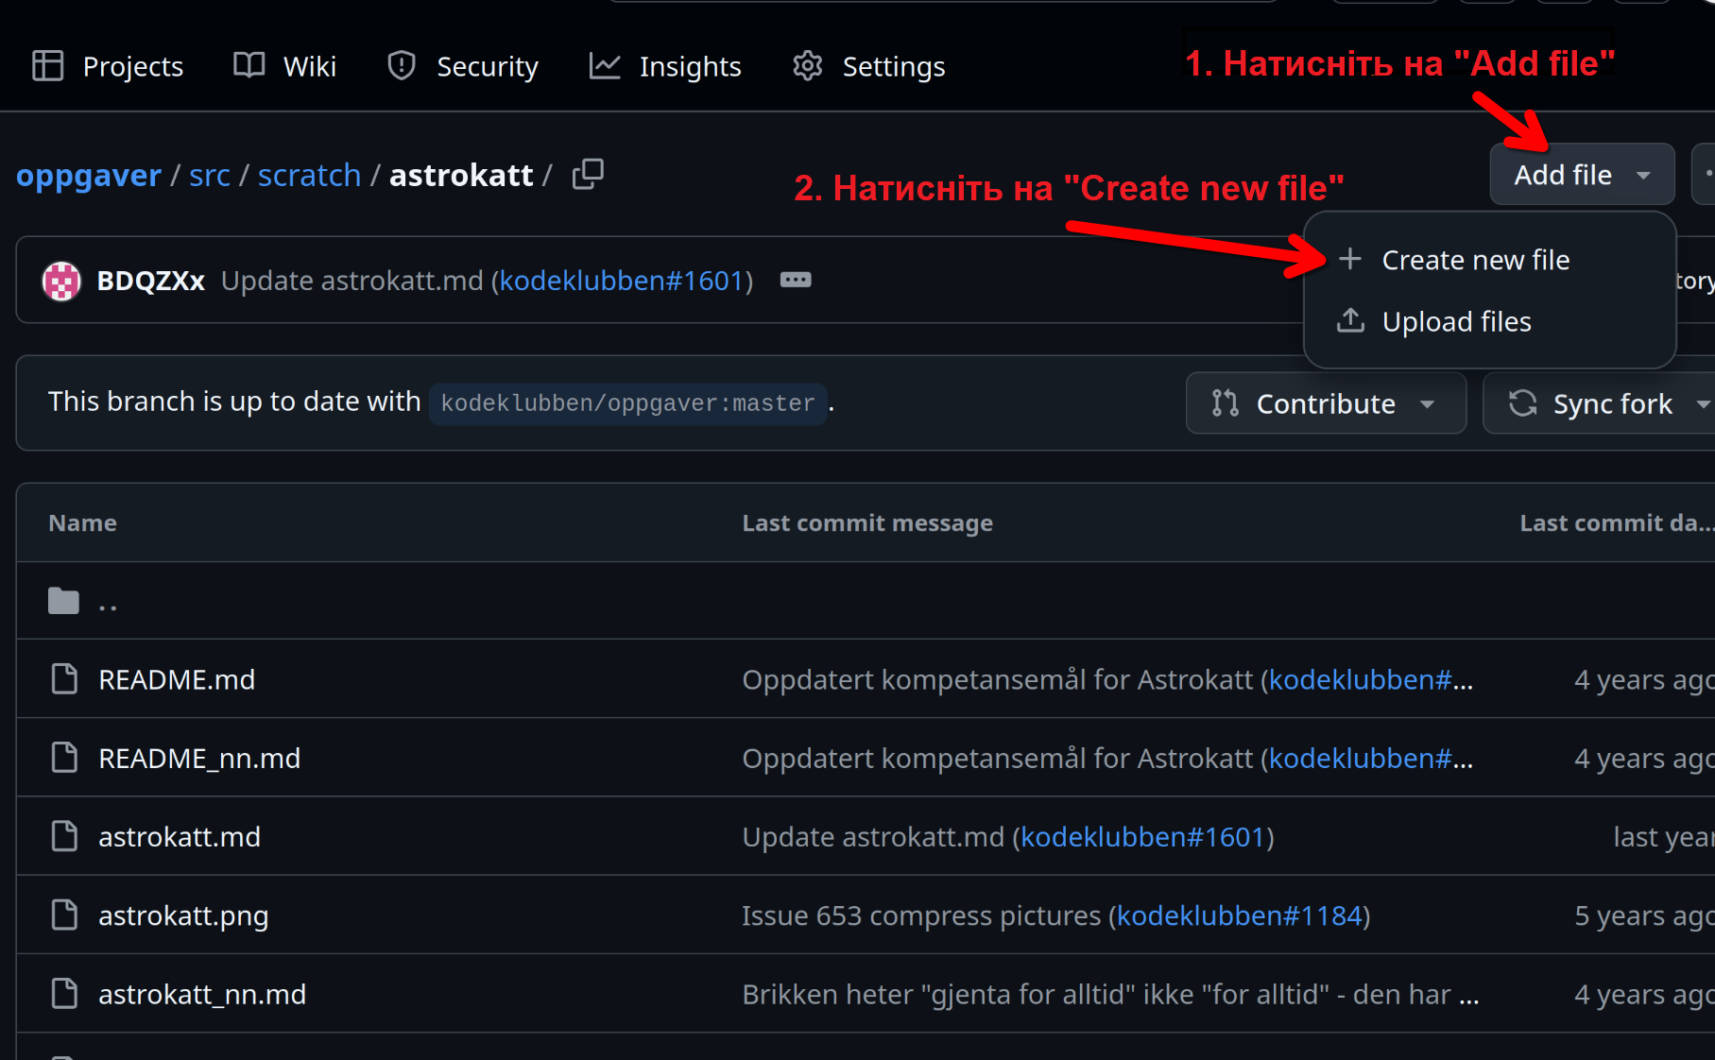Switch to the Projects tab
Screen dimensions: 1715x1060
pyautogui.click(x=108, y=66)
